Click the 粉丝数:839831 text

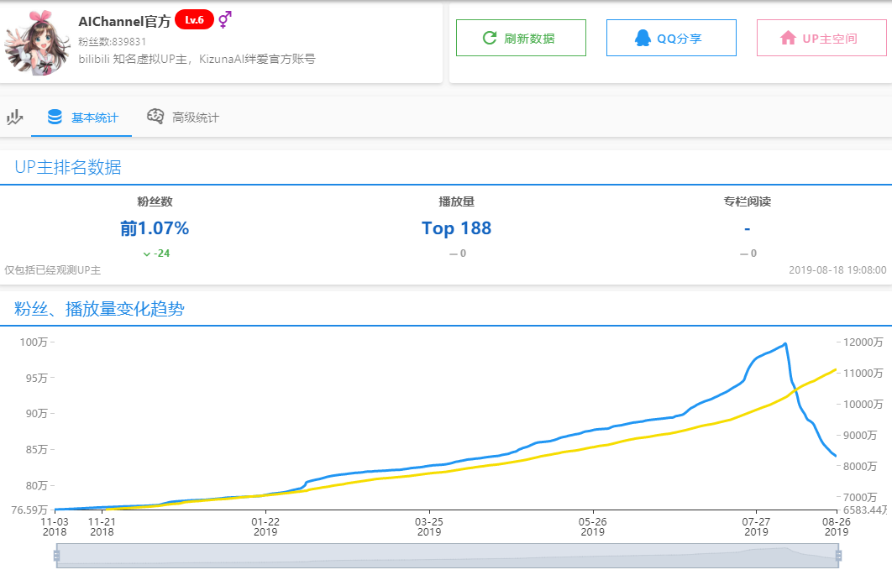coord(112,41)
